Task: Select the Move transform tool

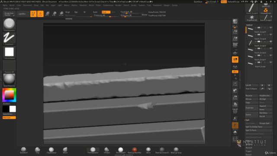Action: pos(47,14)
